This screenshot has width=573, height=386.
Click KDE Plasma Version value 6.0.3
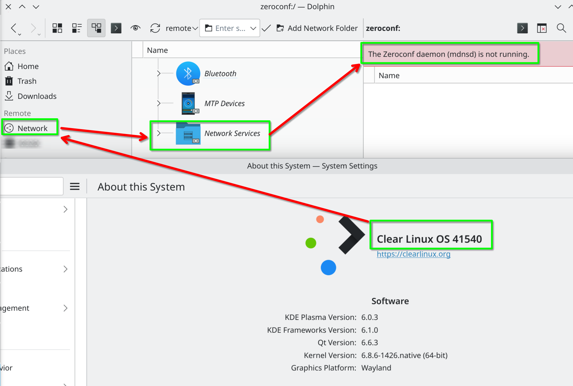370,317
